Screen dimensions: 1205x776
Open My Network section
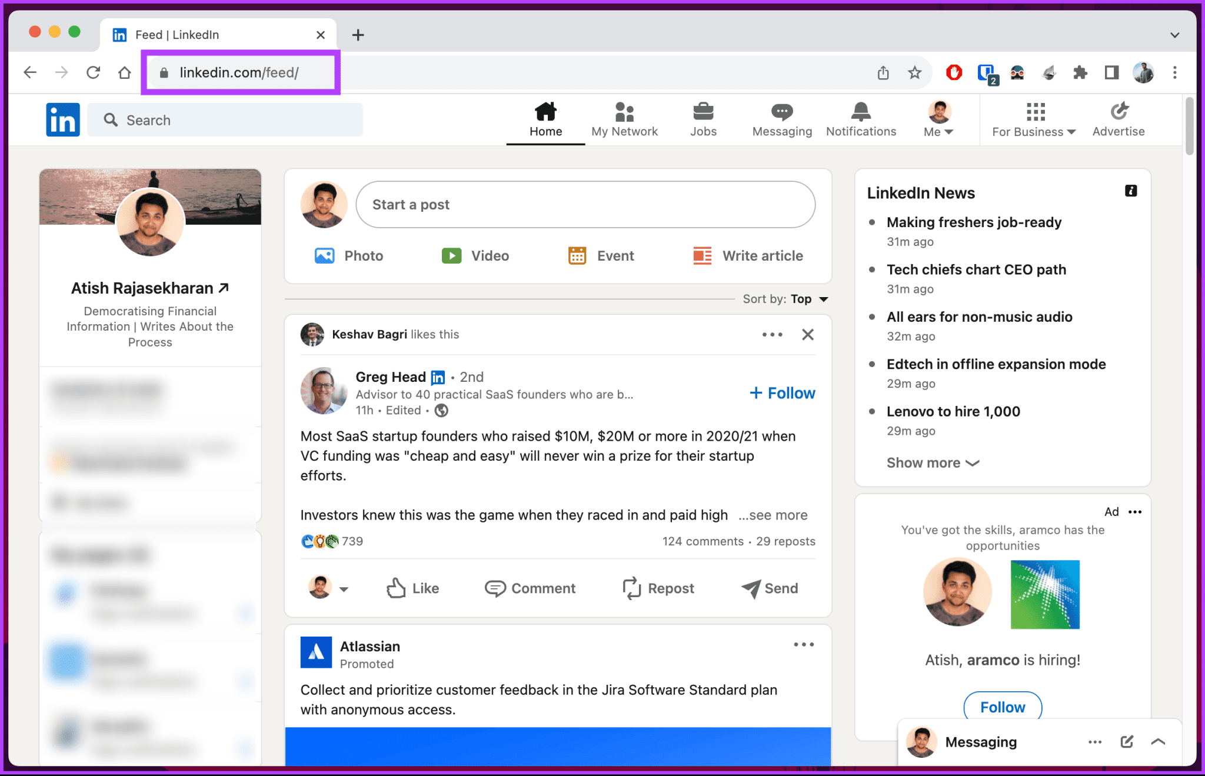coord(624,118)
